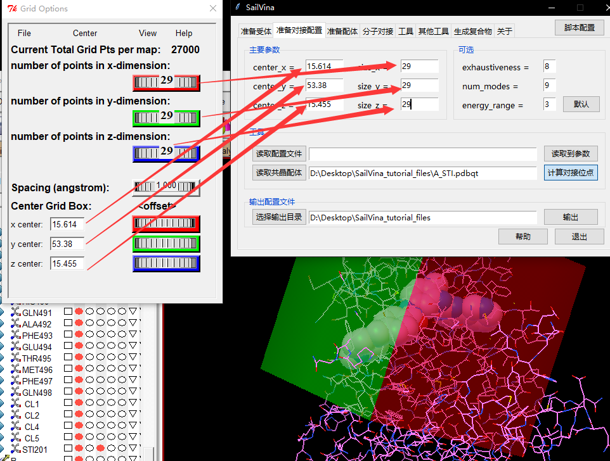Viewport: 610px width, 461px height.
Task: Click the blue z-dimension points thumbwheel
Action: point(166,154)
